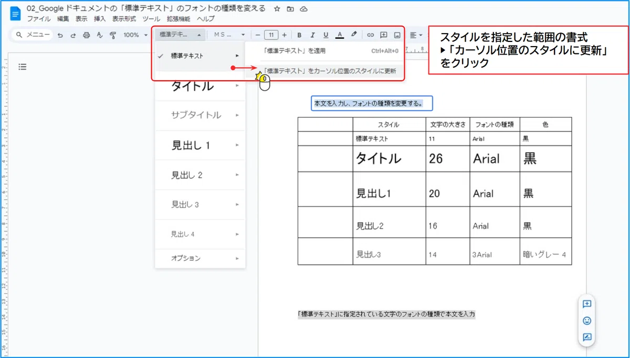Open the text alignment dropdown
The height and width of the screenshot is (358, 630).
416,35
